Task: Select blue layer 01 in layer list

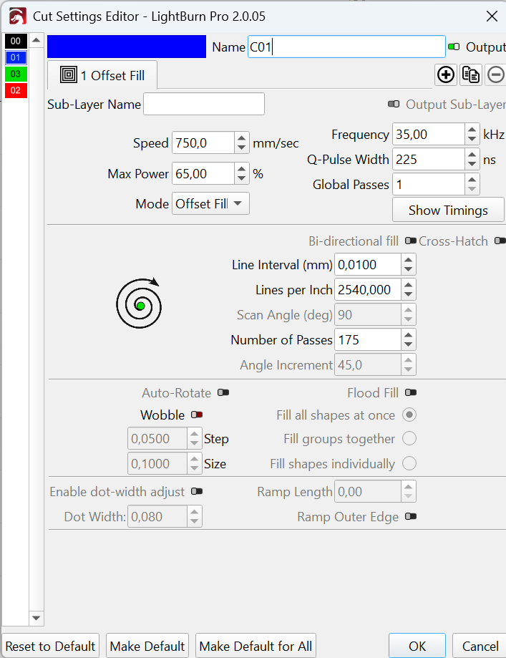Action: pos(16,57)
